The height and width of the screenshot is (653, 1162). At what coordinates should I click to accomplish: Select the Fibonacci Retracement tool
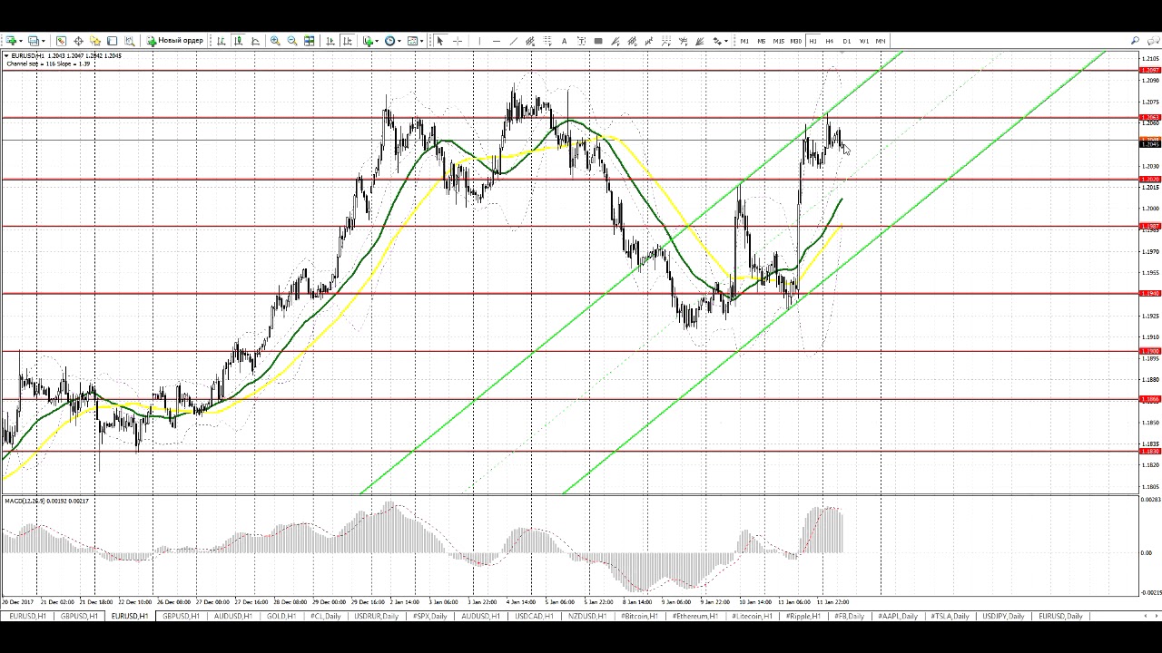[x=547, y=41]
